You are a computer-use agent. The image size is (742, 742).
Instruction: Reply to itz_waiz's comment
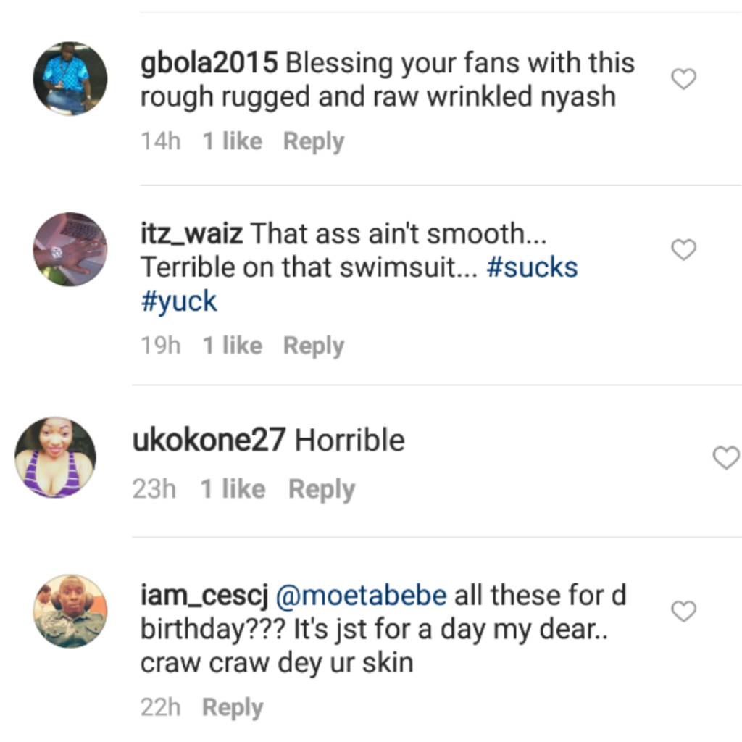coord(313,346)
